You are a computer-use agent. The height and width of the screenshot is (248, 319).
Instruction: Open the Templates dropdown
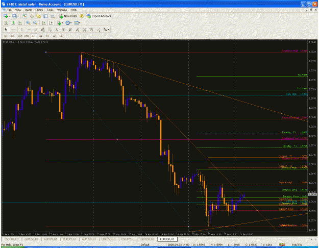click(77, 23)
